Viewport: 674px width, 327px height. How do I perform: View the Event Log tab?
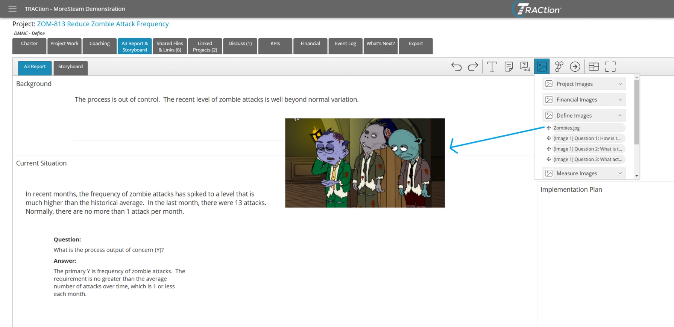pos(345,46)
